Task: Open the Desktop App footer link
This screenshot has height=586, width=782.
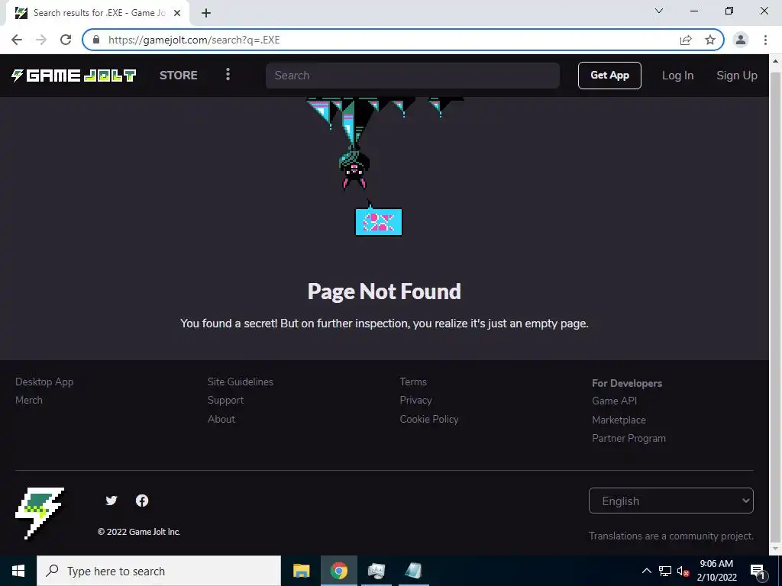Action: [x=44, y=382]
